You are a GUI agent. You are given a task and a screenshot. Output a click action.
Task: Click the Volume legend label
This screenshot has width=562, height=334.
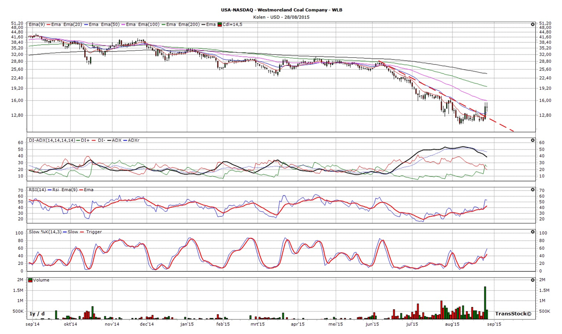coord(41,280)
